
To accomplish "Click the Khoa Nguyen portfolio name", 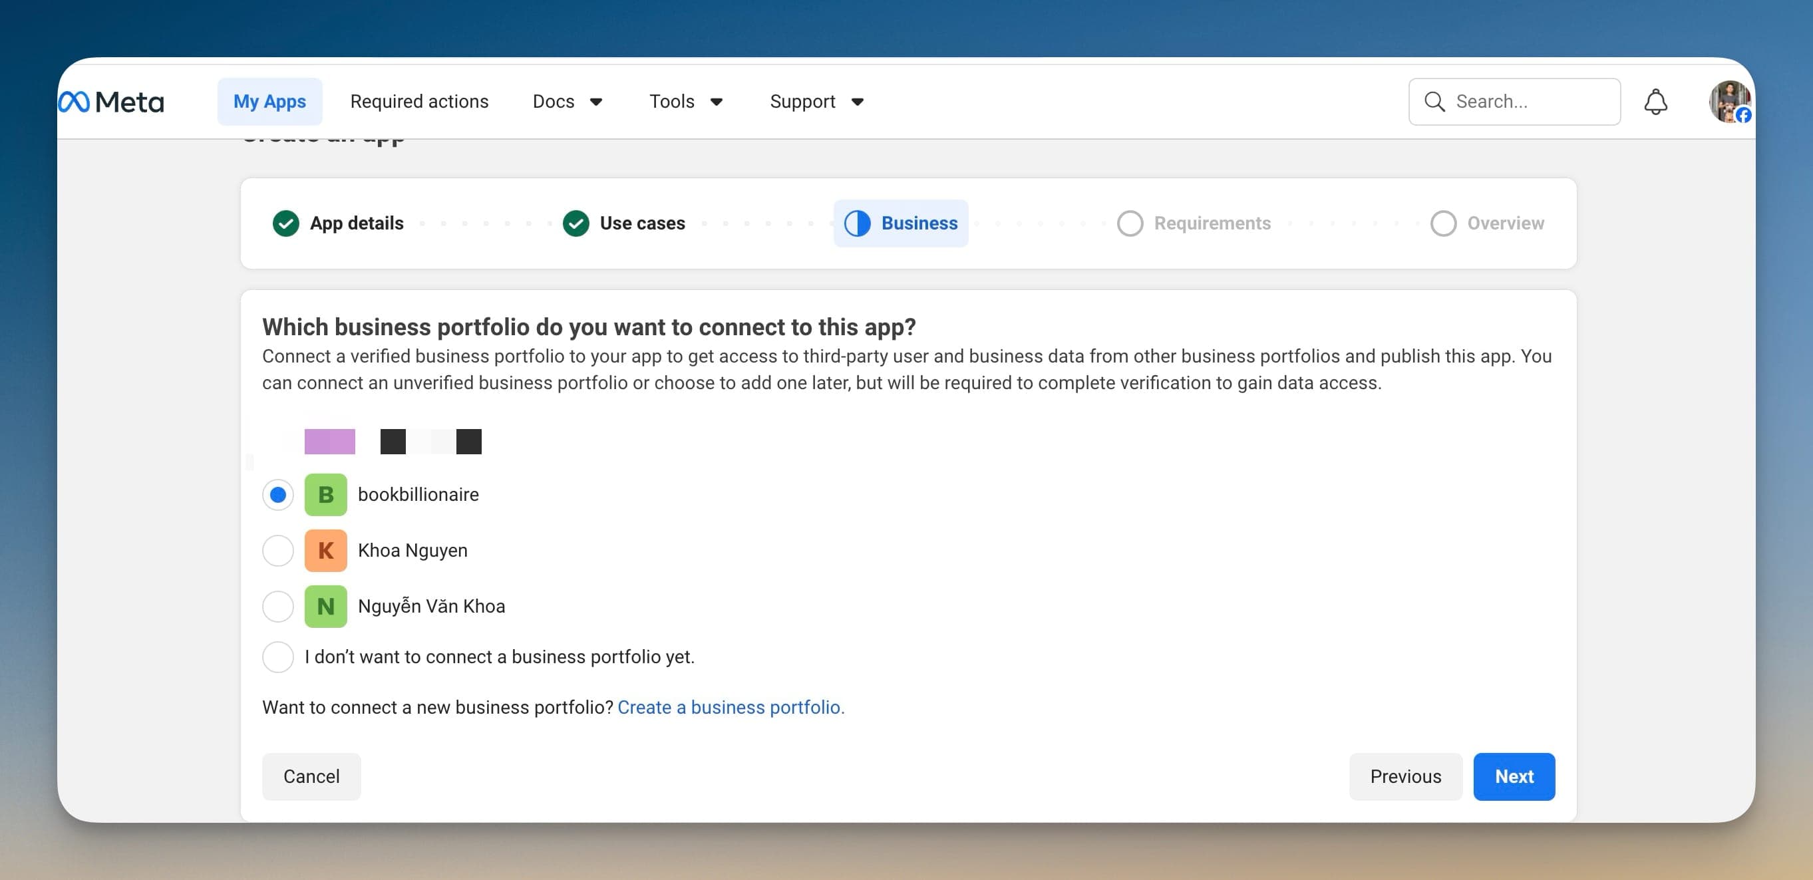I will point(412,550).
